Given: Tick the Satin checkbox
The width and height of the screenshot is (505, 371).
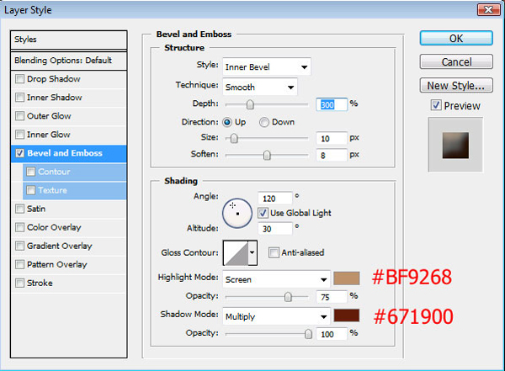Looking at the screenshot, I should point(19,209).
